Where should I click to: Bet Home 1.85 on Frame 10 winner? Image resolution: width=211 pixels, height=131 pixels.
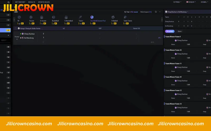[188, 58]
